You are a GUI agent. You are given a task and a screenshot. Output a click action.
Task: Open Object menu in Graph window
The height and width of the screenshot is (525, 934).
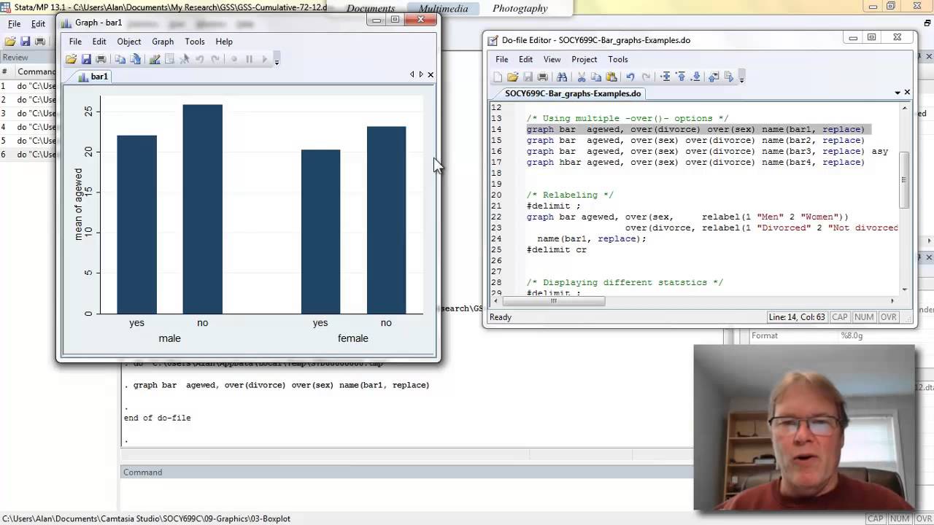129,42
